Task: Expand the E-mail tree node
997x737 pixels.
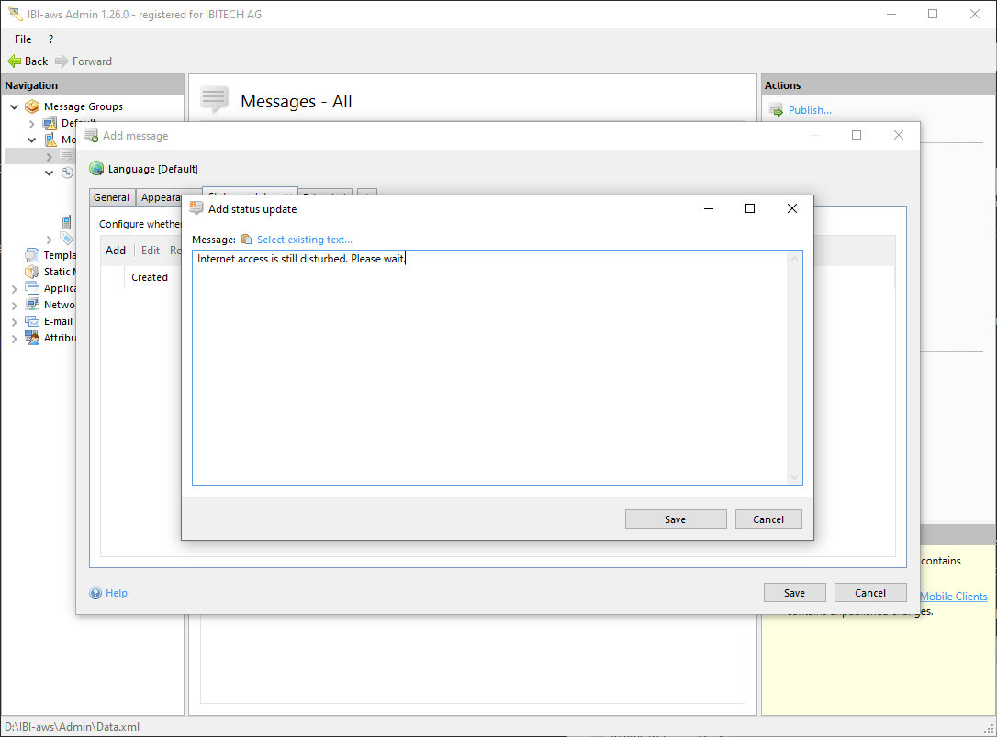Action: click(15, 321)
